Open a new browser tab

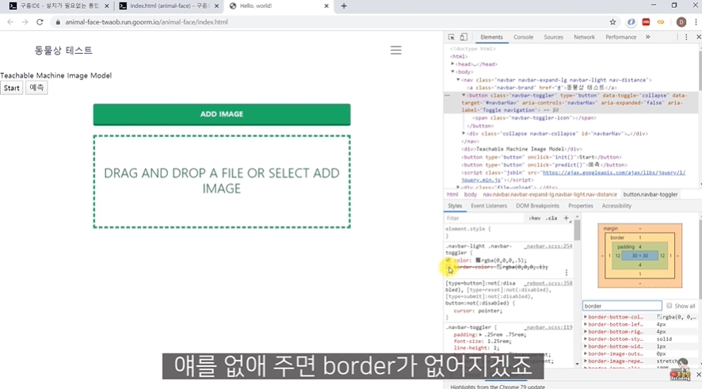344,6
